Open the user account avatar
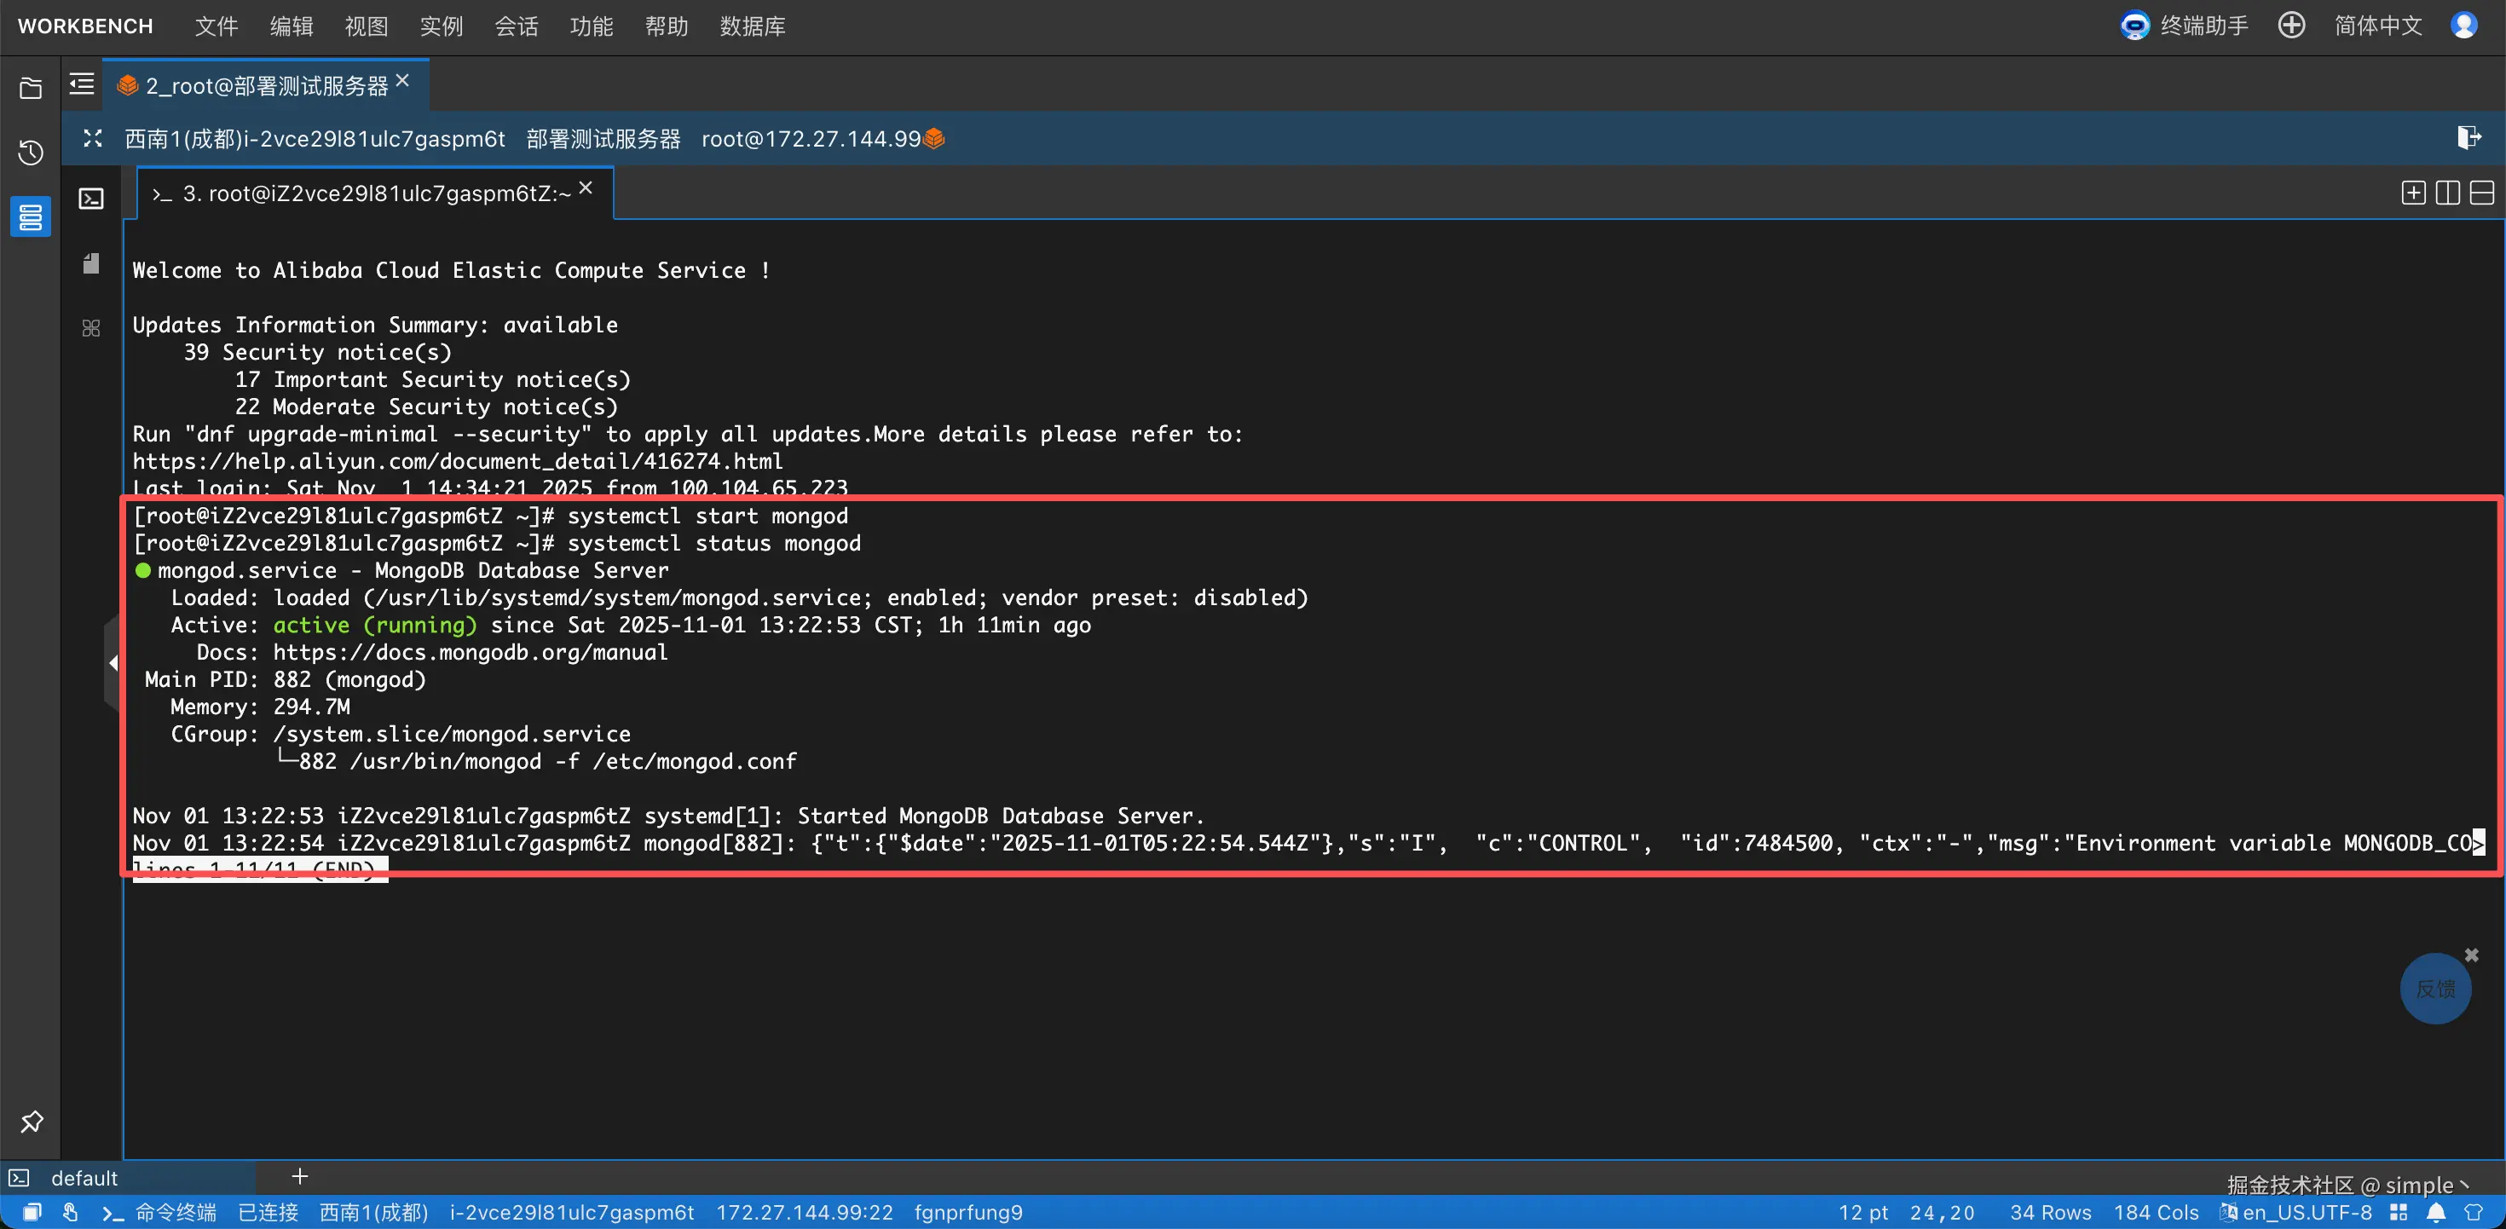 [2464, 26]
